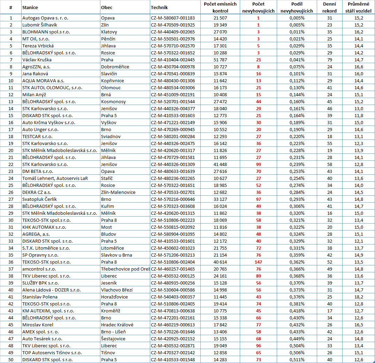Select cell 'amcontrol s.r.o.'
The image size is (375, 363).
(x=61, y=269)
